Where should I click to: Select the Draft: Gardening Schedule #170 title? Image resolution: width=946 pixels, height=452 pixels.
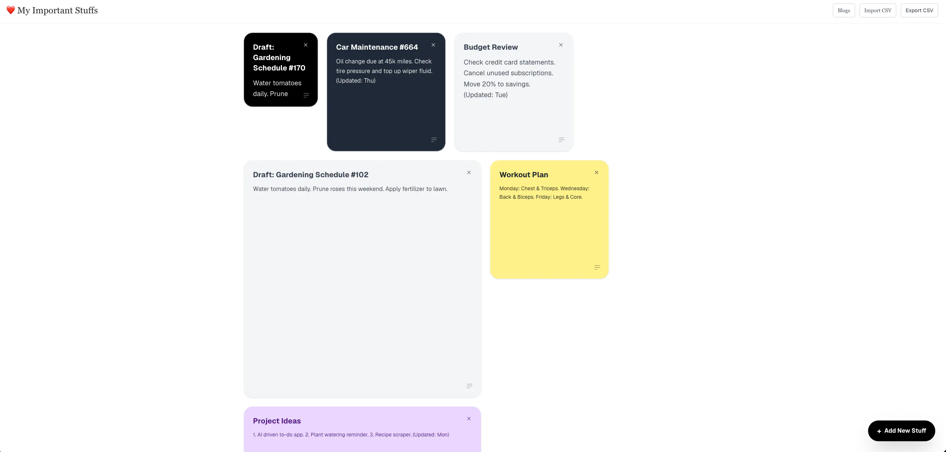pos(279,57)
